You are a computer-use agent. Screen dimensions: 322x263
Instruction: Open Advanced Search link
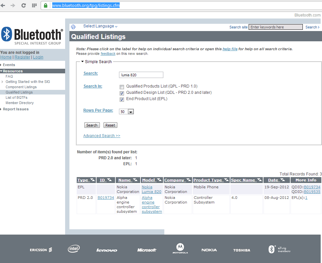pyautogui.click(x=101, y=136)
